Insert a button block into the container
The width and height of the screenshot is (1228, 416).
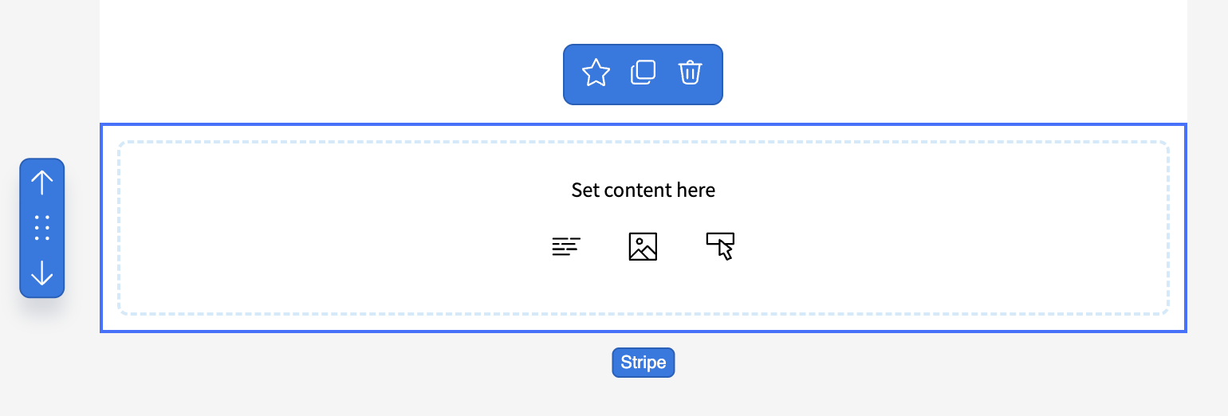(x=720, y=246)
